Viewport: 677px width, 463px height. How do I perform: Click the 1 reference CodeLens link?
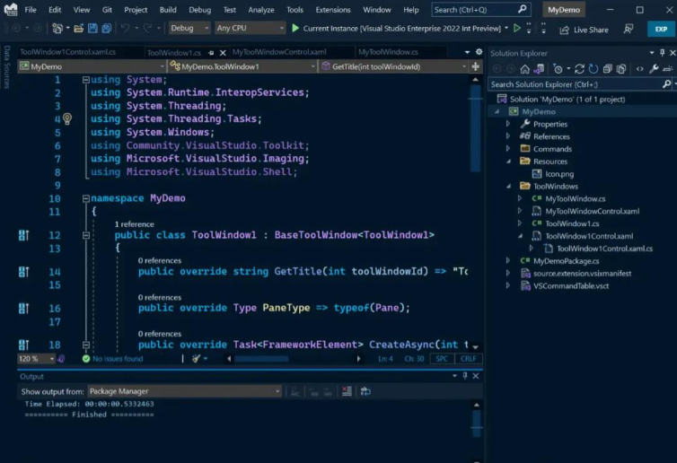(135, 224)
